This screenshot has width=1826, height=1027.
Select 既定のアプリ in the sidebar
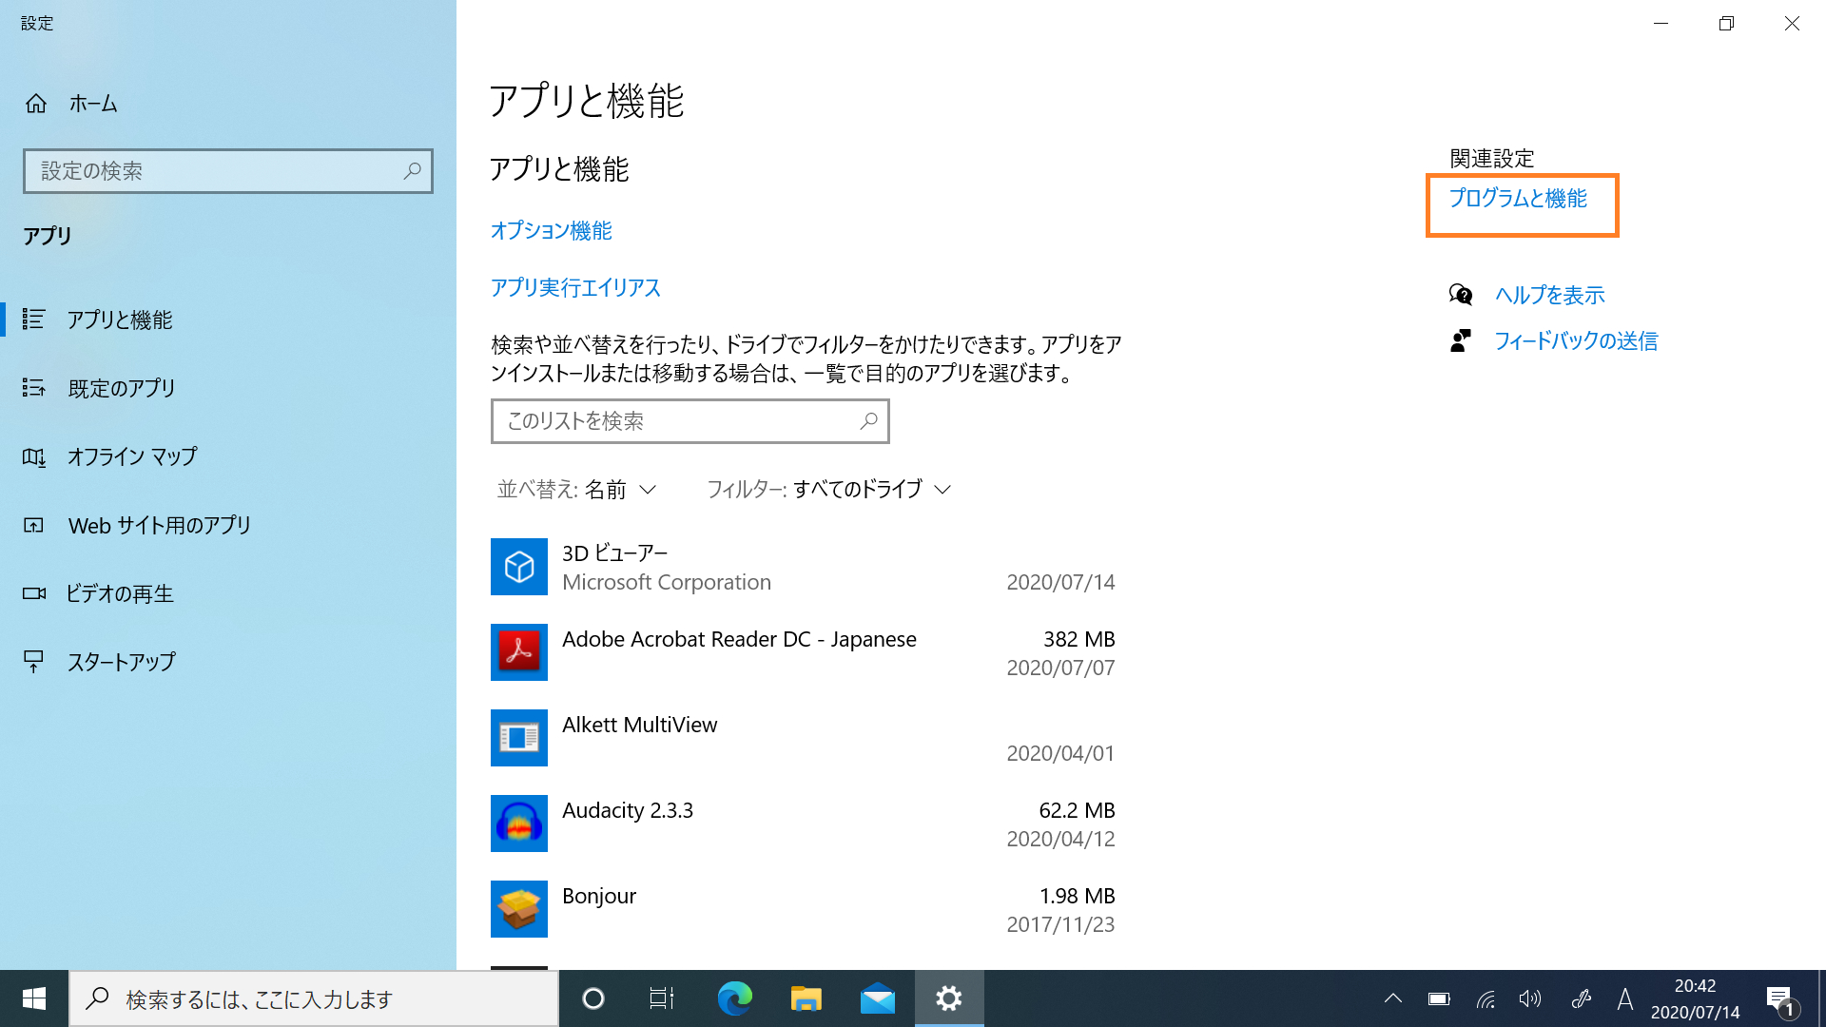pyautogui.click(x=122, y=388)
